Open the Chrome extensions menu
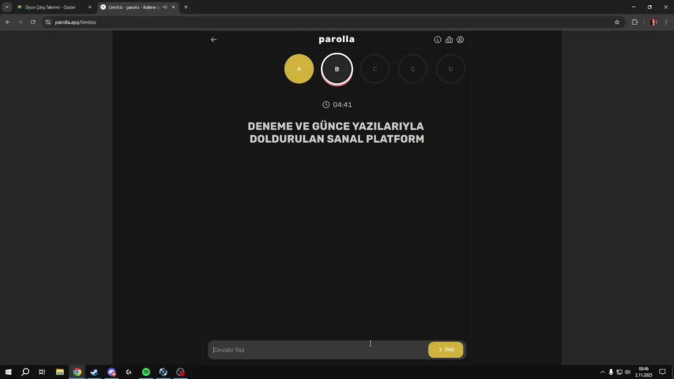 tap(635, 22)
